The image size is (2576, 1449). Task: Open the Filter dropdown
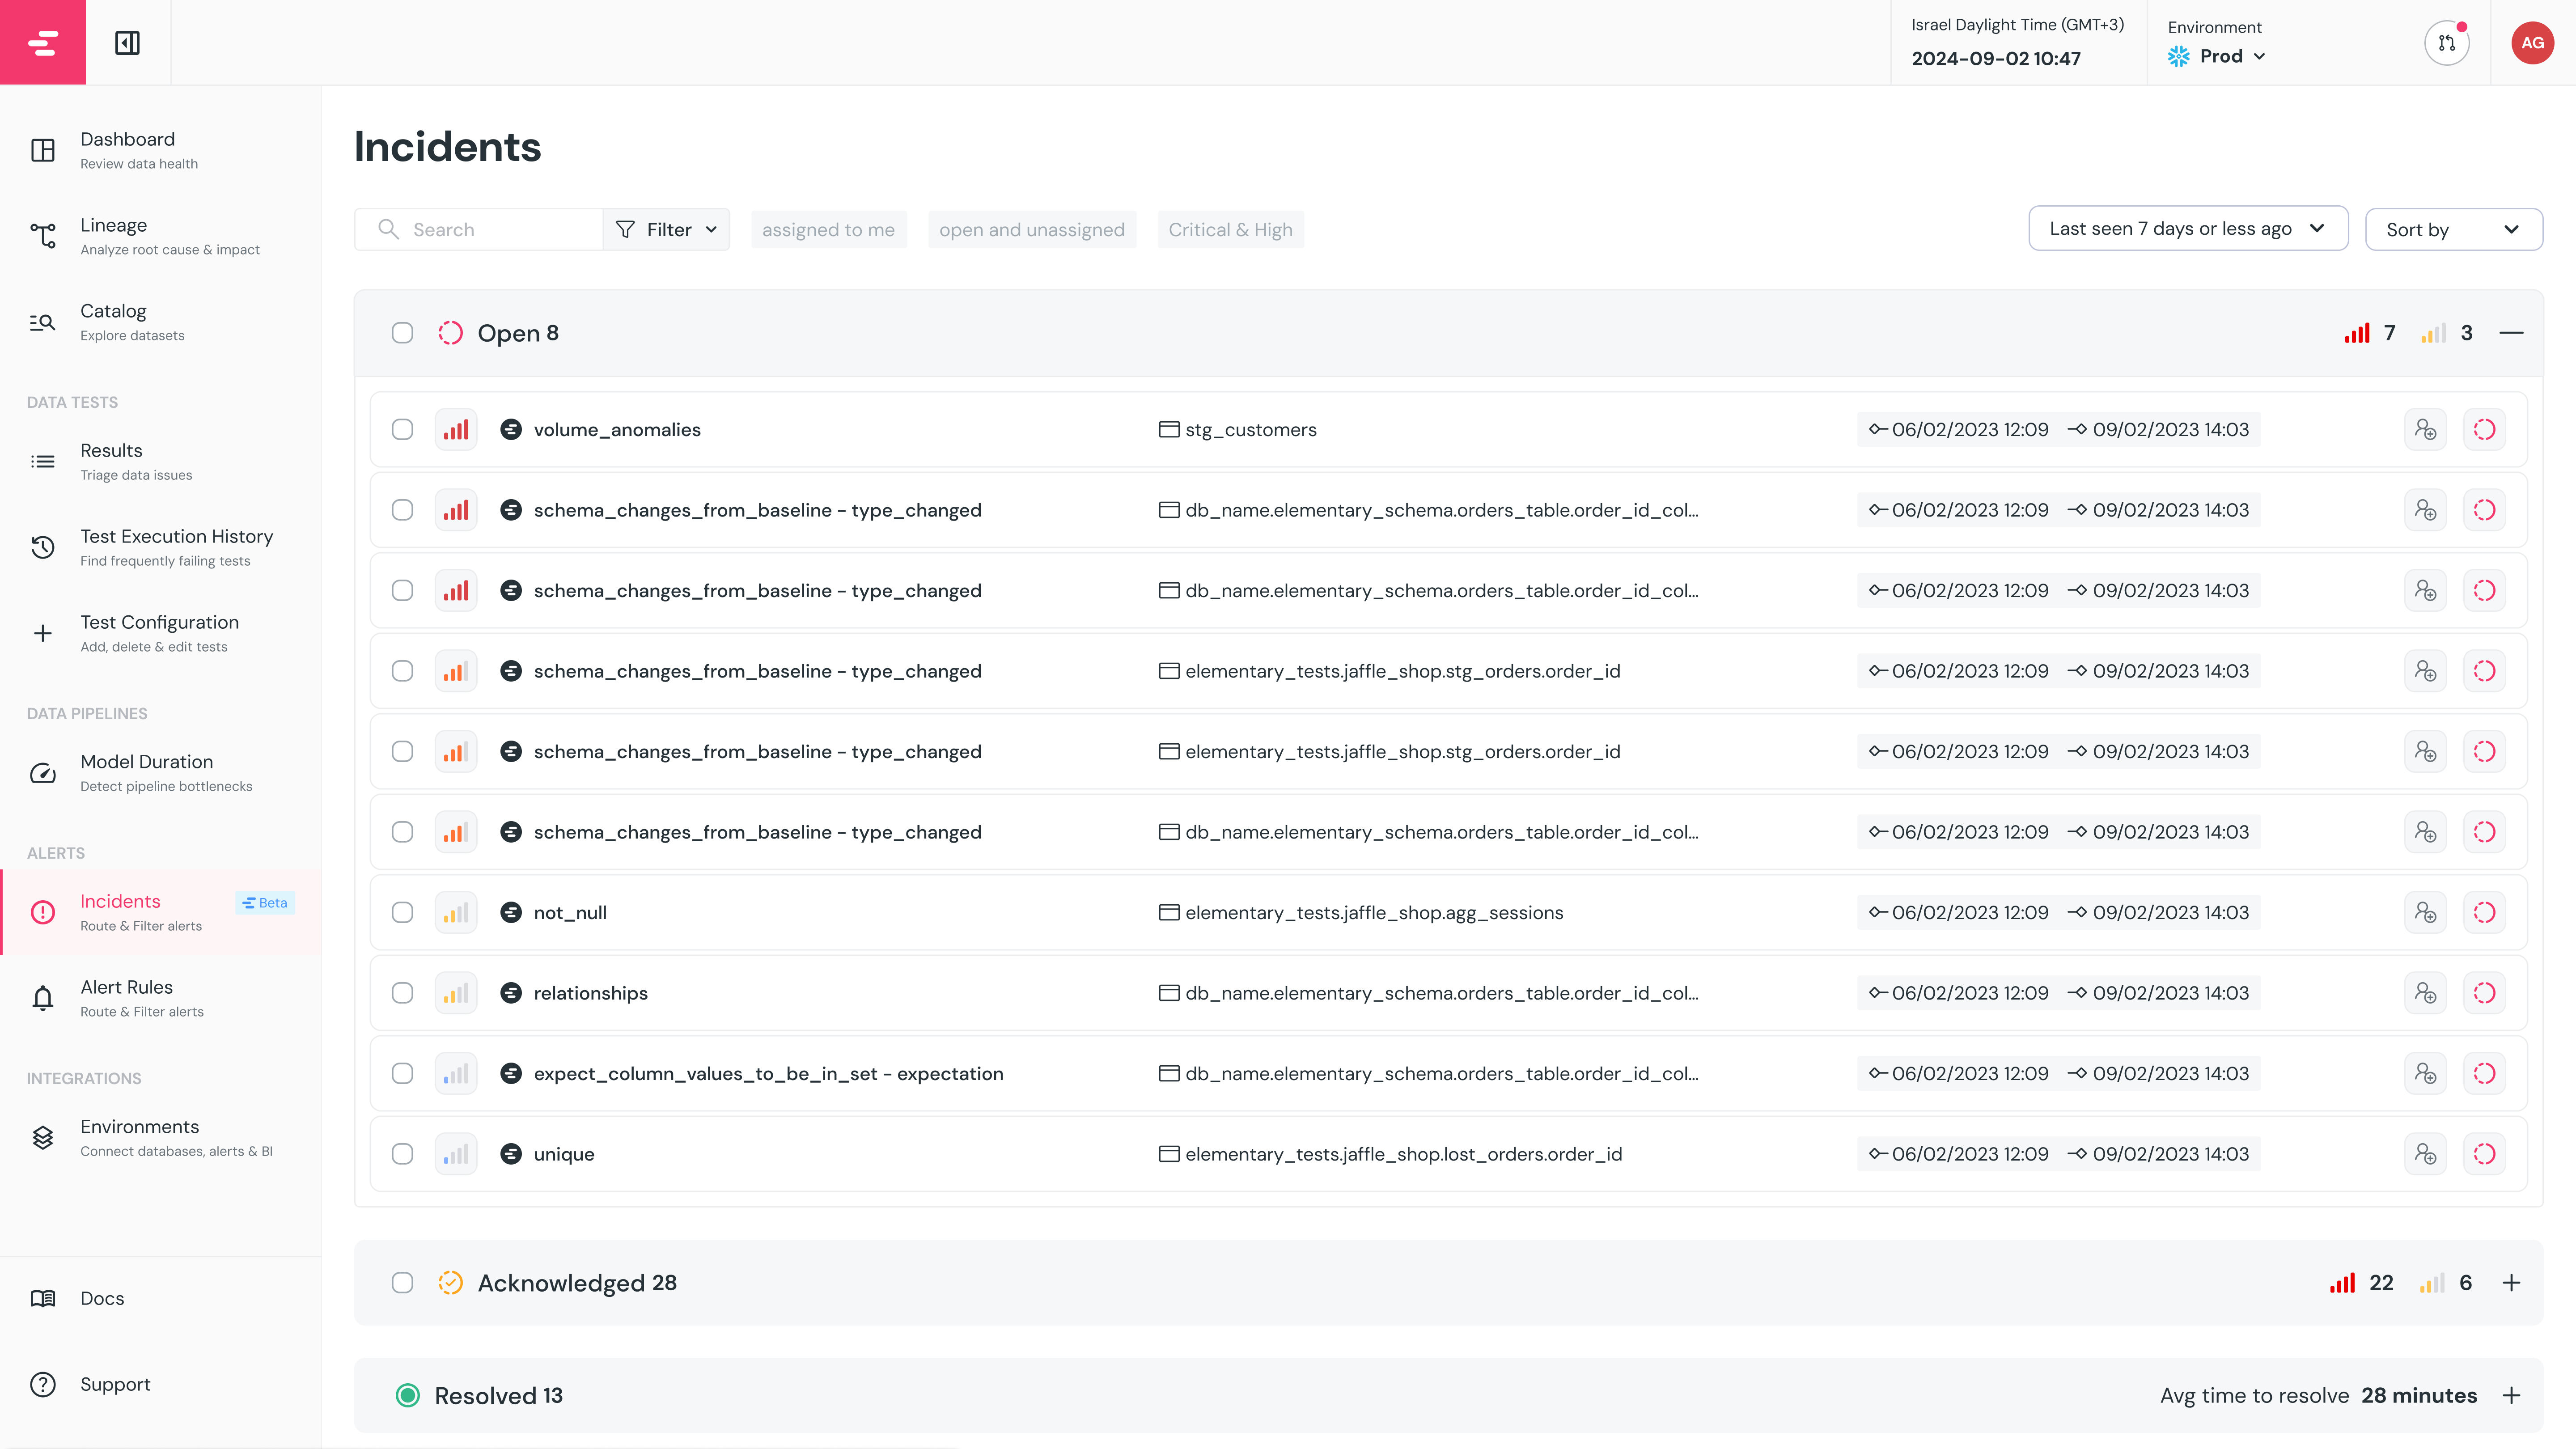pyautogui.click(x=667, y=229)
